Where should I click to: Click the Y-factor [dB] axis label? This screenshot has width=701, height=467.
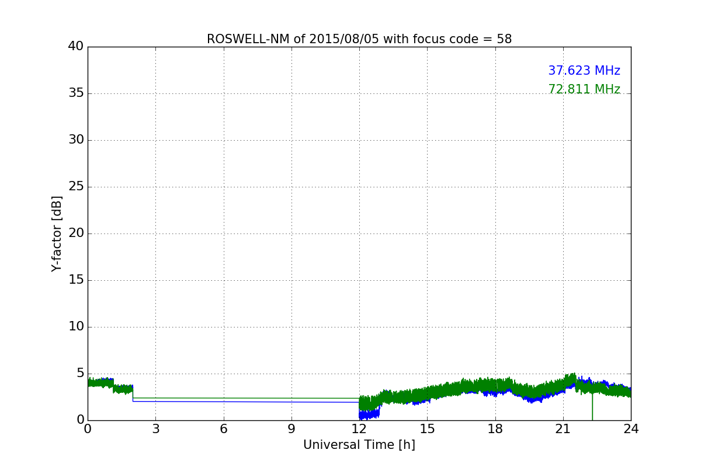(x=57, y=233)
